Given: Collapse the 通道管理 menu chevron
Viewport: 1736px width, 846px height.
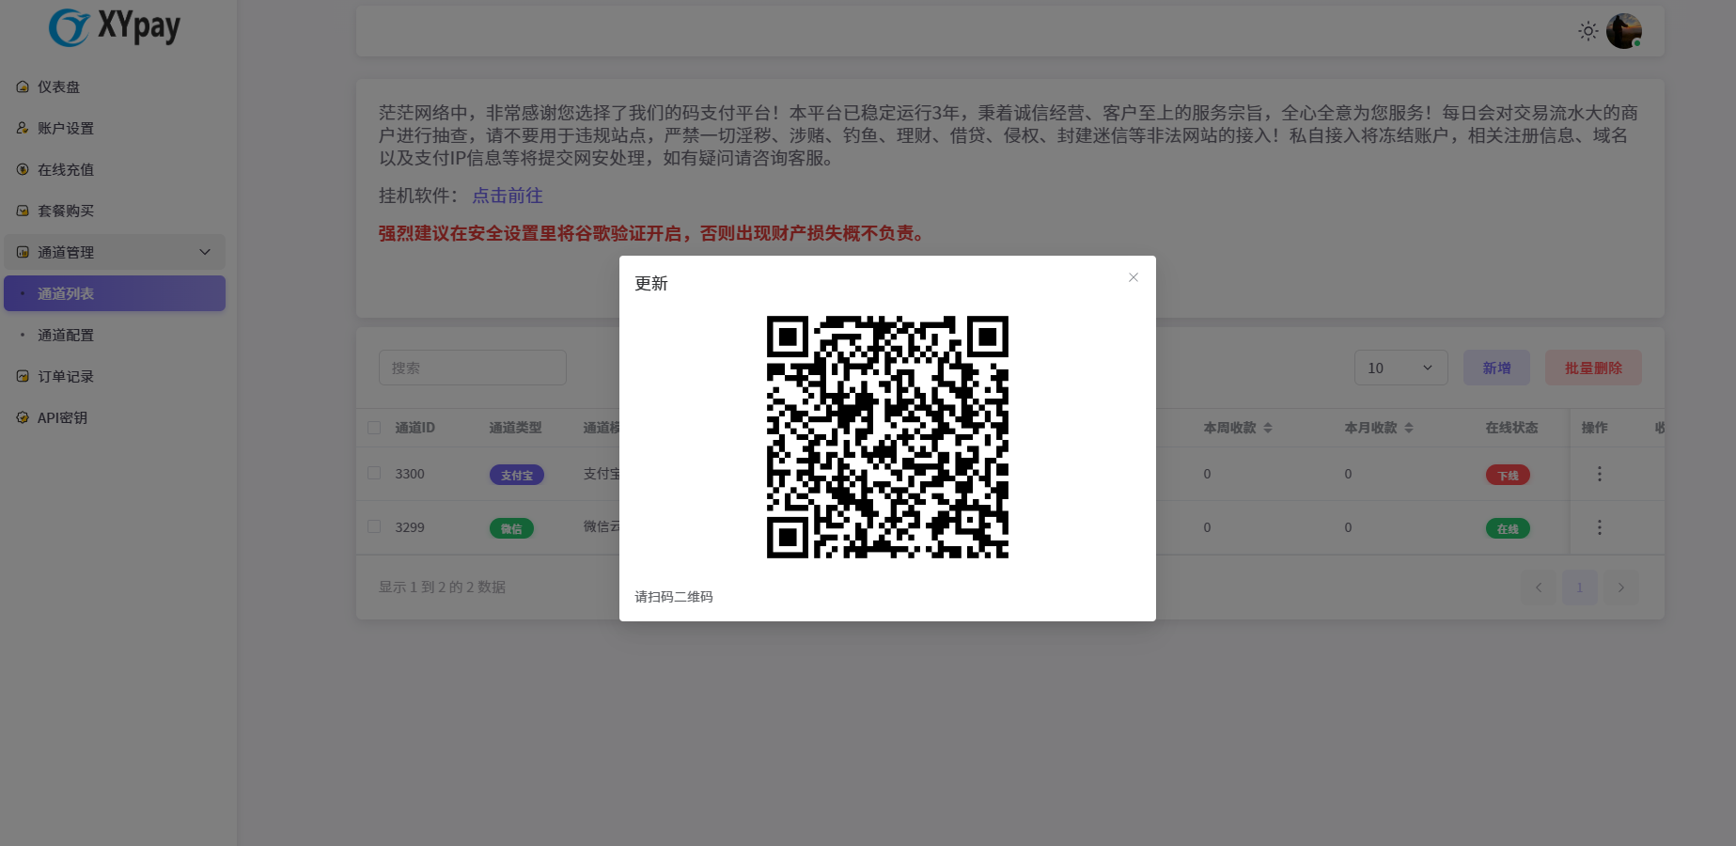Looking at the screenshot, I should tap(205, 252).
